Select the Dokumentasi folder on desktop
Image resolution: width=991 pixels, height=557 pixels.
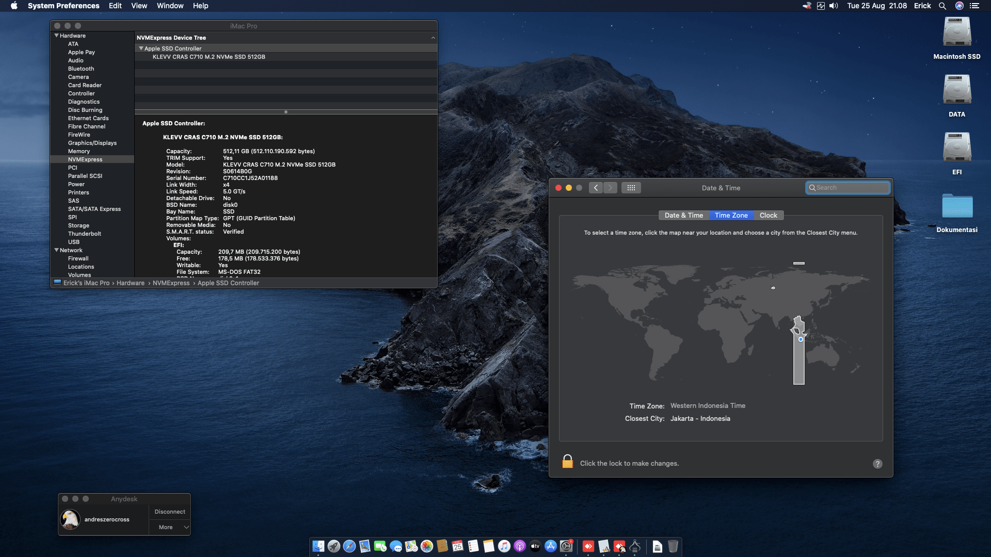click(x=957, y=206)
